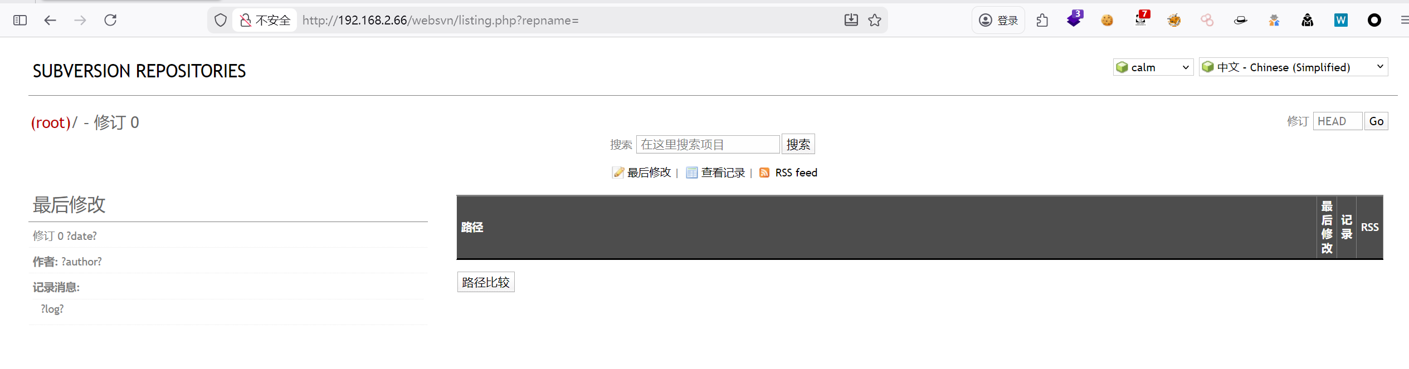Click the cookie extension icon
Viewport: 1409px width, 369px height.
coord(1107,21)
